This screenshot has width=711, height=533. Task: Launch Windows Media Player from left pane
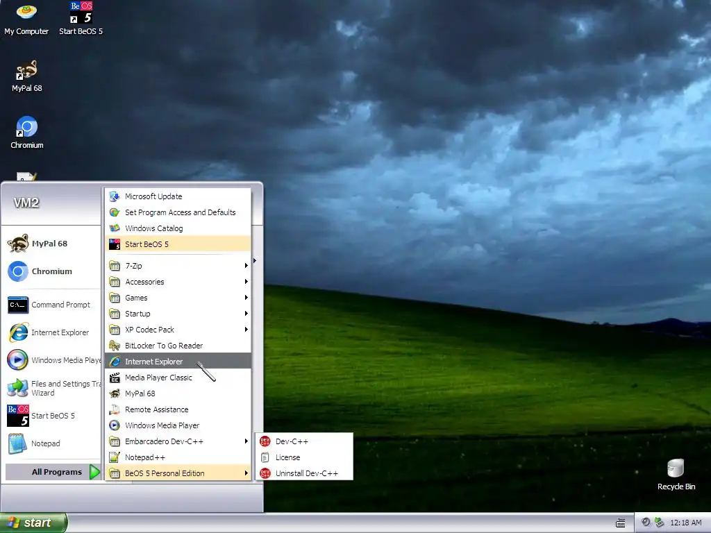pos(53,360)
